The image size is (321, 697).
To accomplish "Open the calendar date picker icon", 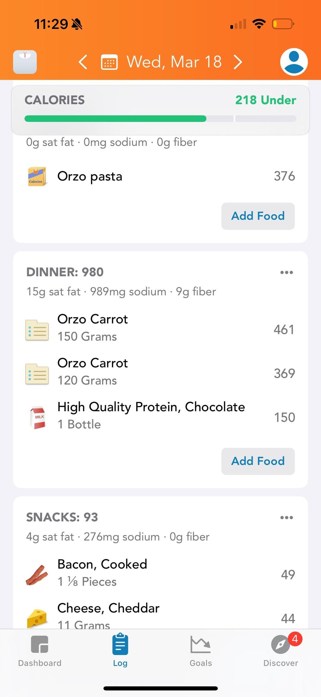I will (109, 62).
